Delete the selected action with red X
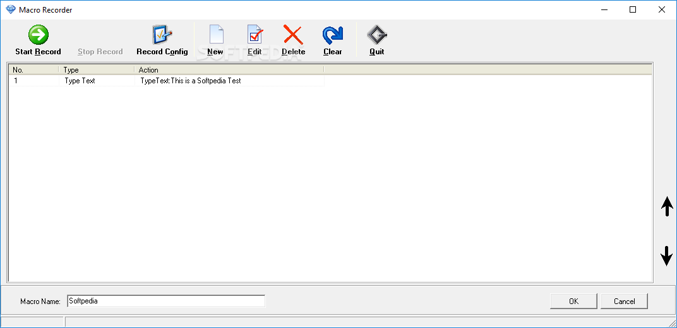 [293, 40]
